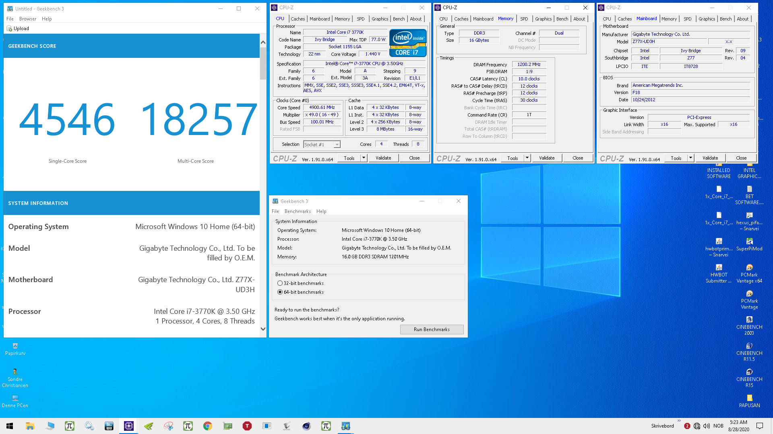Click the Single-Core Score 4546
773x434 pixels.
click(x=67, y=119)
